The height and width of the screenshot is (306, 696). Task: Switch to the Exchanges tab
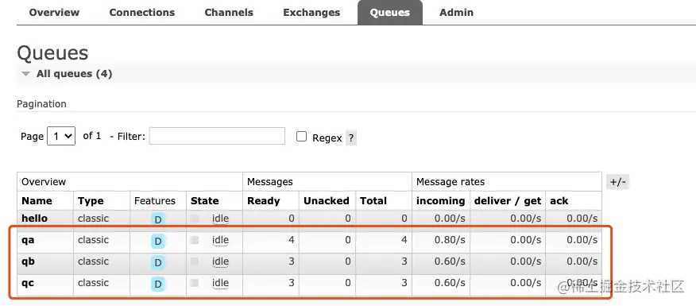(311, 13)
